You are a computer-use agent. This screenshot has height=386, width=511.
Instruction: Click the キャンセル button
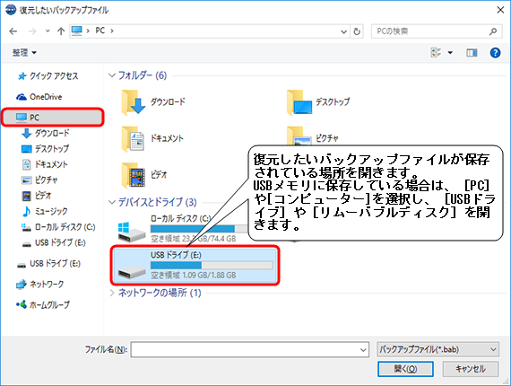(x=471, y=369)
